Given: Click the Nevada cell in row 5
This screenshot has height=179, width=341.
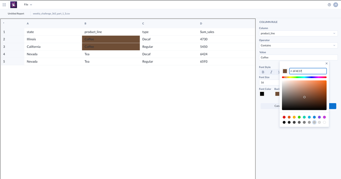Looking at the screenshot, I should [x=53, y=61].
